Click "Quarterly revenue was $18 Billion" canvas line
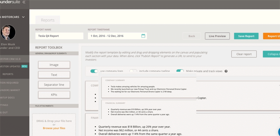Viewport: 280px width, 136px height. (134, 127)
